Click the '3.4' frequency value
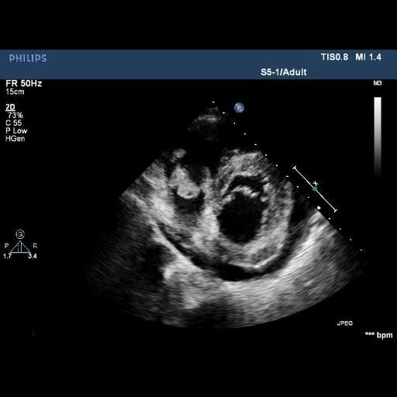The width and height of the screenshot is (397, 397). pos(33,256)
